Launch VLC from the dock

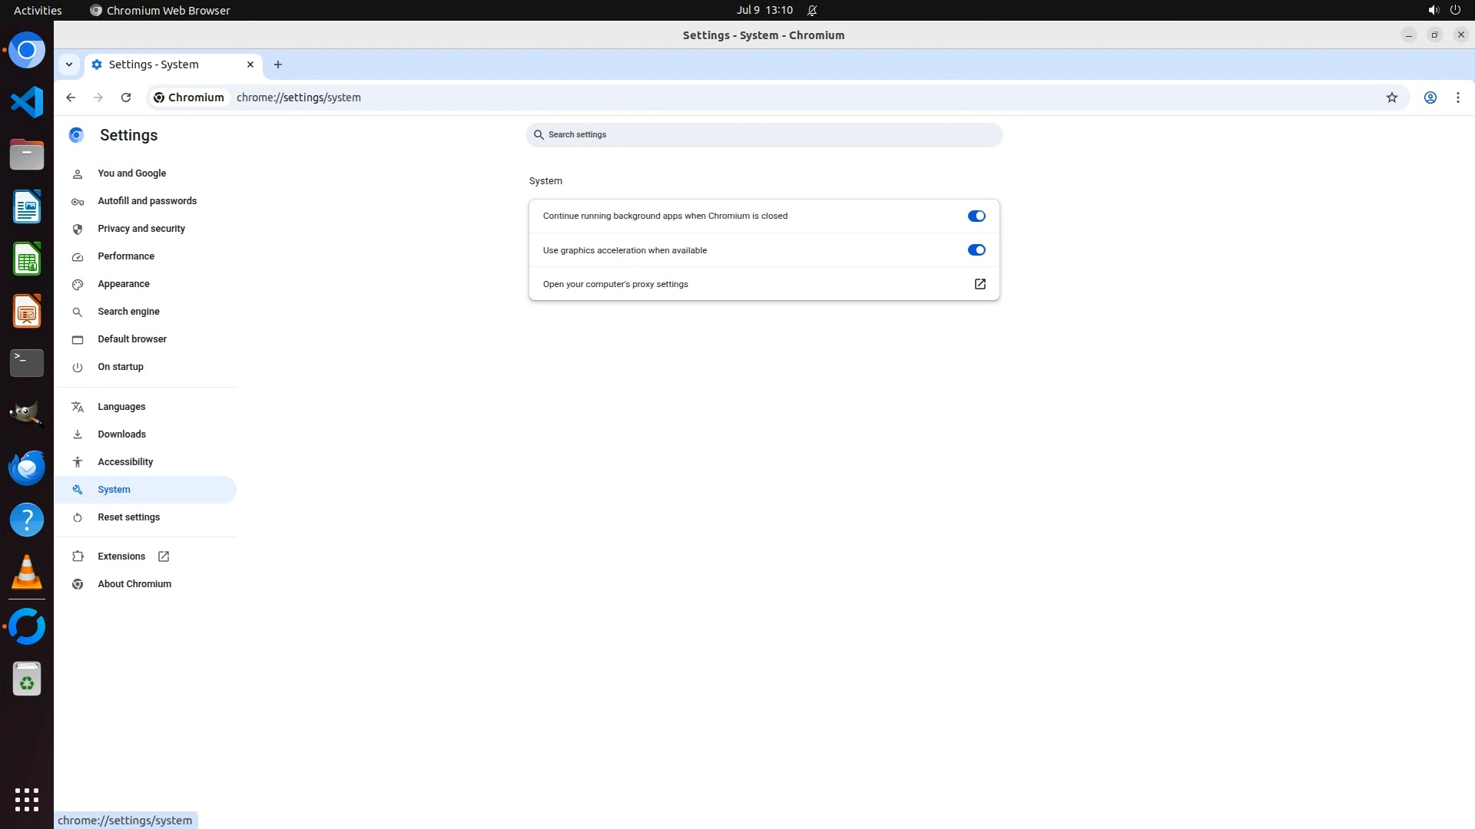27,572
